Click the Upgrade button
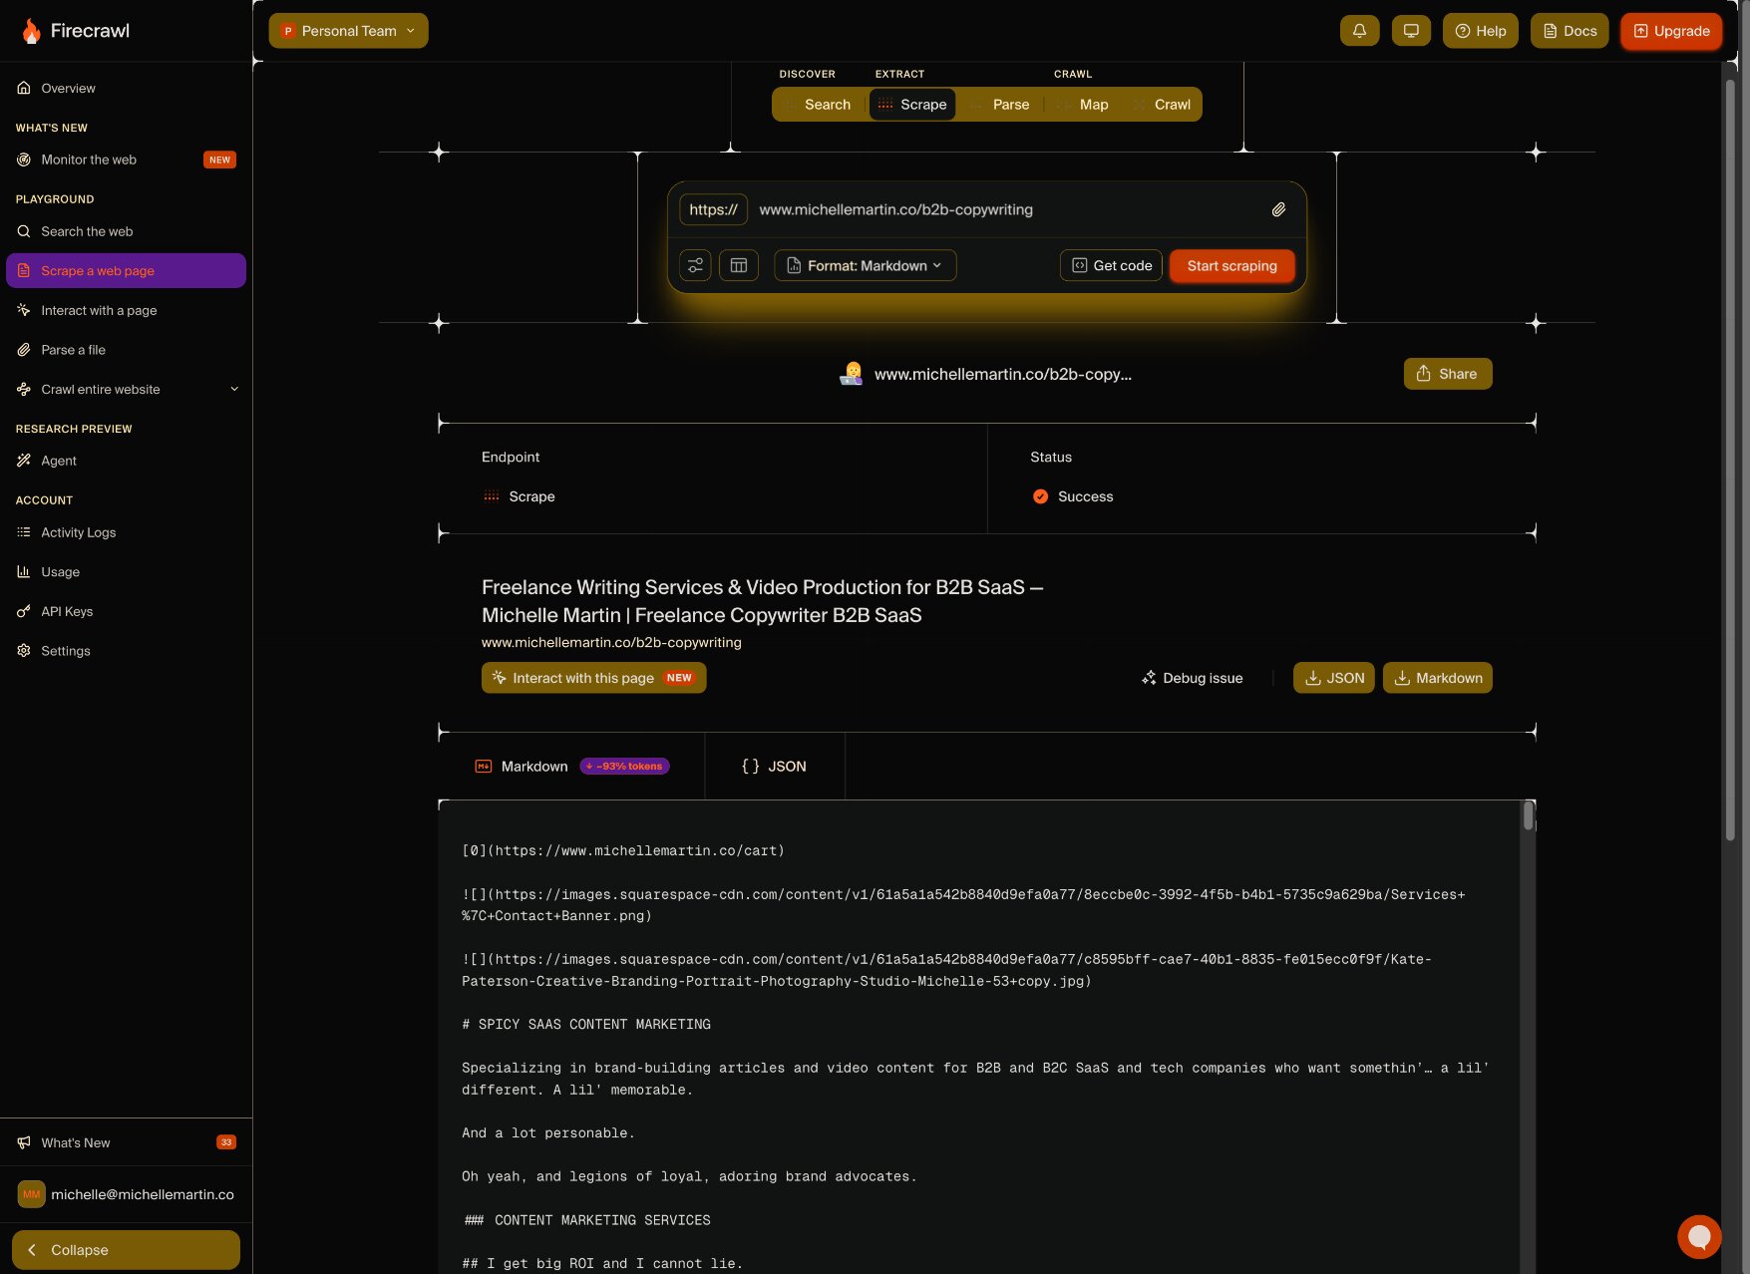This screenshot has width=1750, height=1274. [x=1671, y=31]
